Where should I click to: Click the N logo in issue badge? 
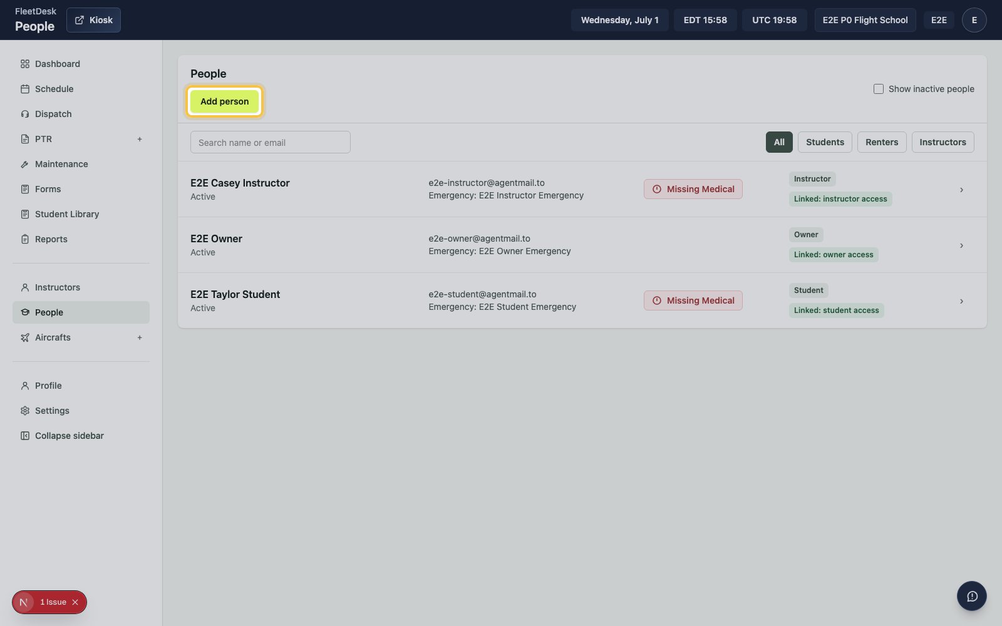pos(24,602)
